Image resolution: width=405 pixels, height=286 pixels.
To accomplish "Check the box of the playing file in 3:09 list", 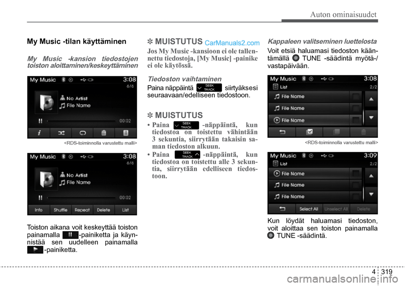I will tap(356, 174).
